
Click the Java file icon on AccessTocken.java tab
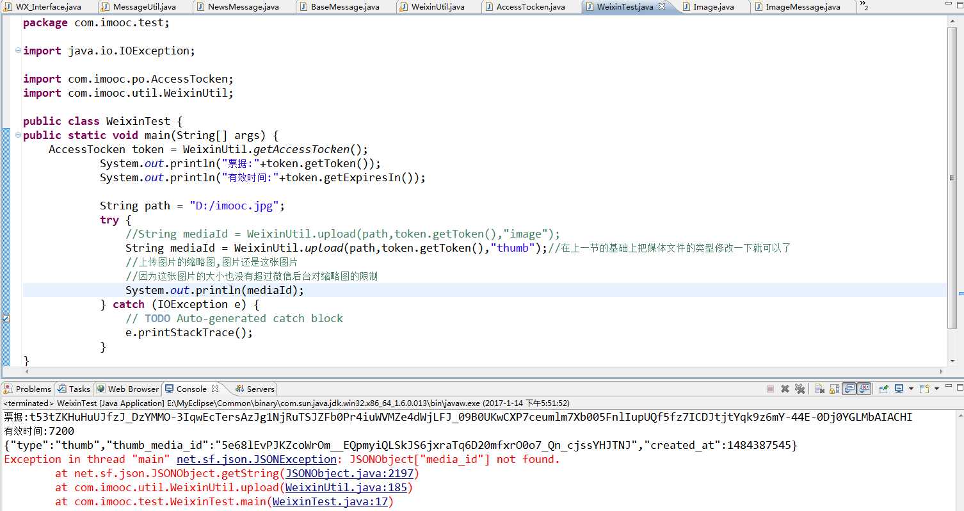489,6
